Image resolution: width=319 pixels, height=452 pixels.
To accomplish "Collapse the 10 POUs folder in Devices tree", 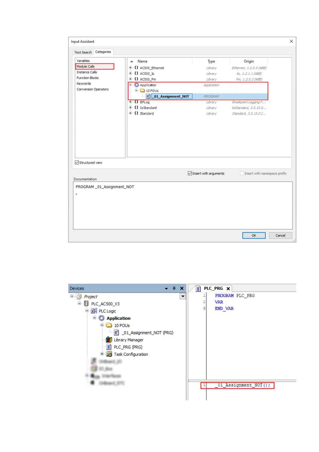I will [102, 325].
